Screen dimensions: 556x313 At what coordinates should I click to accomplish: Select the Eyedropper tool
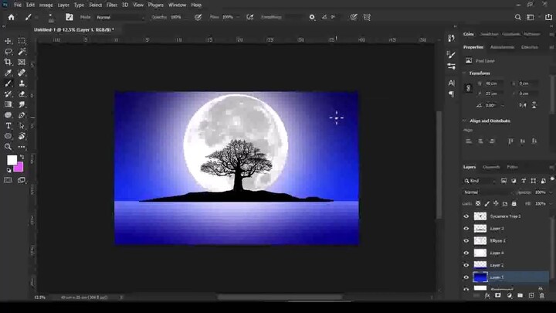(8, 73)
